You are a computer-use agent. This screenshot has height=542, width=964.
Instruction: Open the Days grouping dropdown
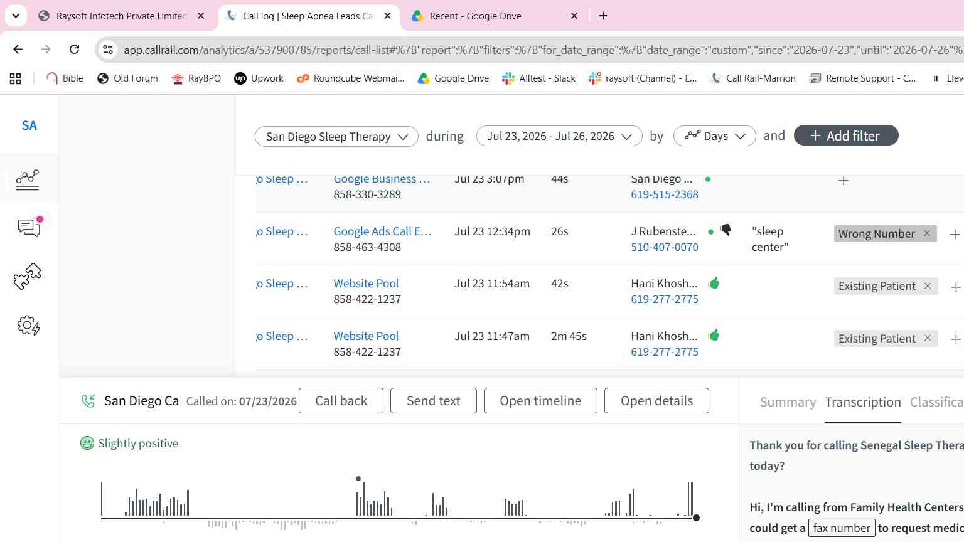[x=715, y=136]
